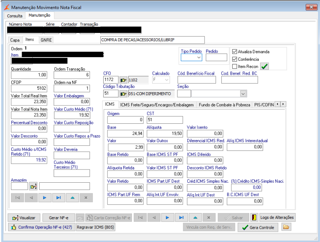Click the next record arrow under Armazém
The height and width of the screenshot is (242, 320).
click(44, 198)
